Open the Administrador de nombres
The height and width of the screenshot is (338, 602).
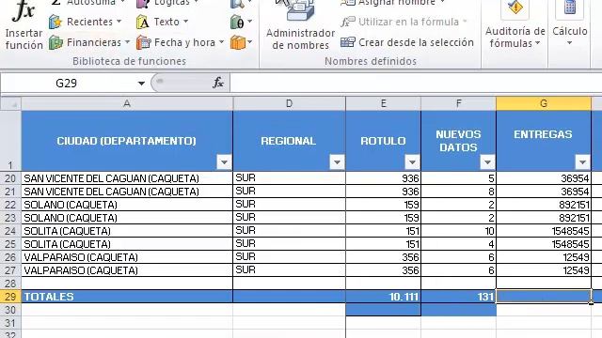click(x=300, y=25)
